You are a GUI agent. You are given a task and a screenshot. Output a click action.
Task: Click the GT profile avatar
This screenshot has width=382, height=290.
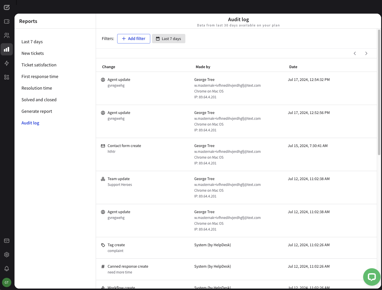(x=7, y=282)
